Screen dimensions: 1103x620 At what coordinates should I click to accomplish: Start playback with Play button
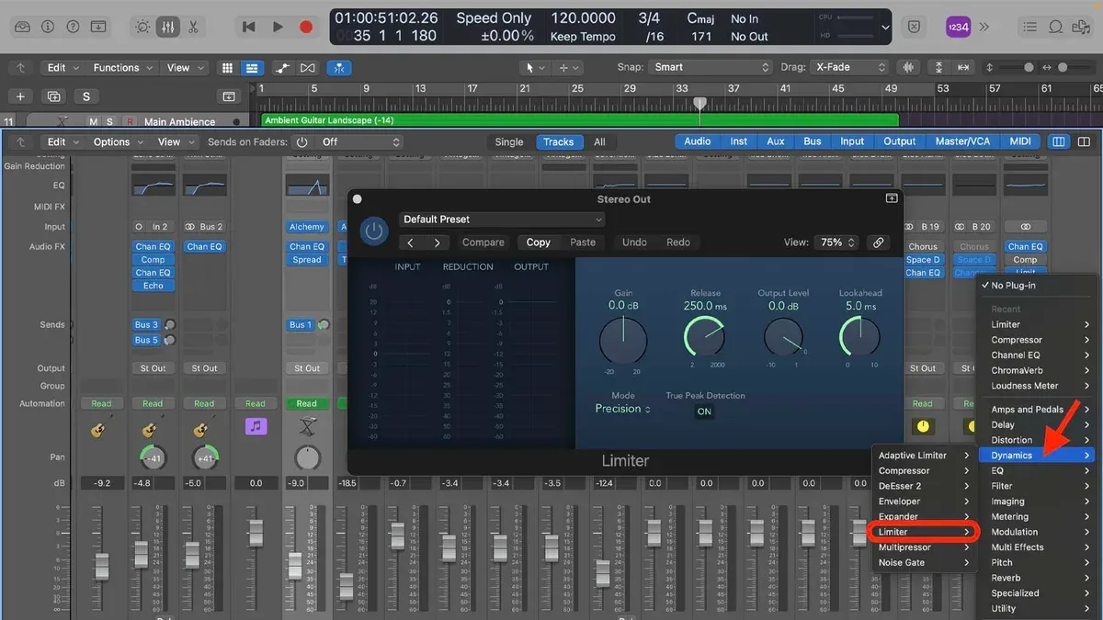(x=278, y=28)
